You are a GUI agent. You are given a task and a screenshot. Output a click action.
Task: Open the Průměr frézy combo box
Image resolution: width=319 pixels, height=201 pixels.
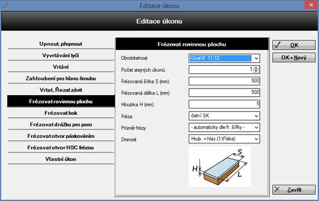(x=256, y=128)
